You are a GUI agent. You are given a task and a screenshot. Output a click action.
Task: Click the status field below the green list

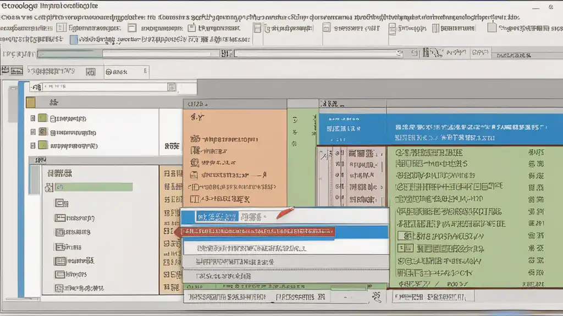pyautogui.click(x=433, y=297)
